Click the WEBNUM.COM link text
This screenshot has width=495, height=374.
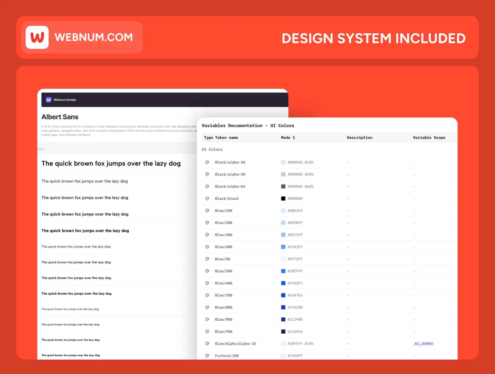point(94,37)
